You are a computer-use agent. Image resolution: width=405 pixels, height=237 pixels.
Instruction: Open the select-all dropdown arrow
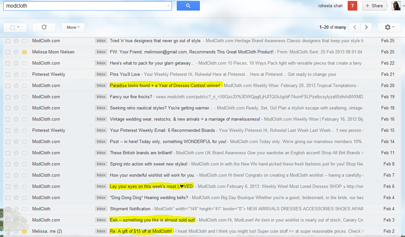tap(18, 27)
